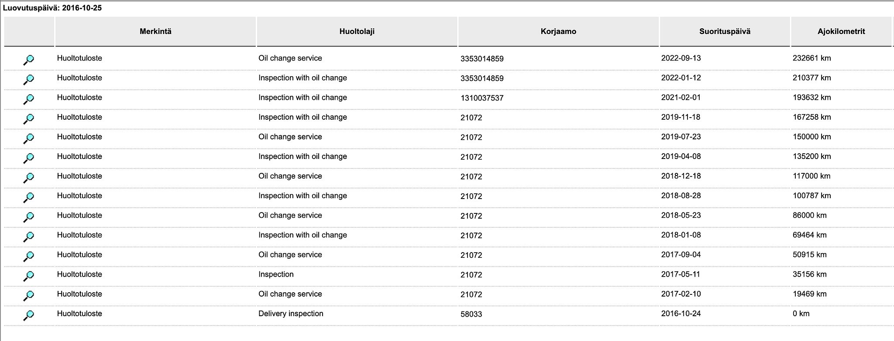Viewport: 894px width, 341px height.
Task: Open magnifier for the 167258 km entry
Action: pyautogui.click(x=28, y=118)
